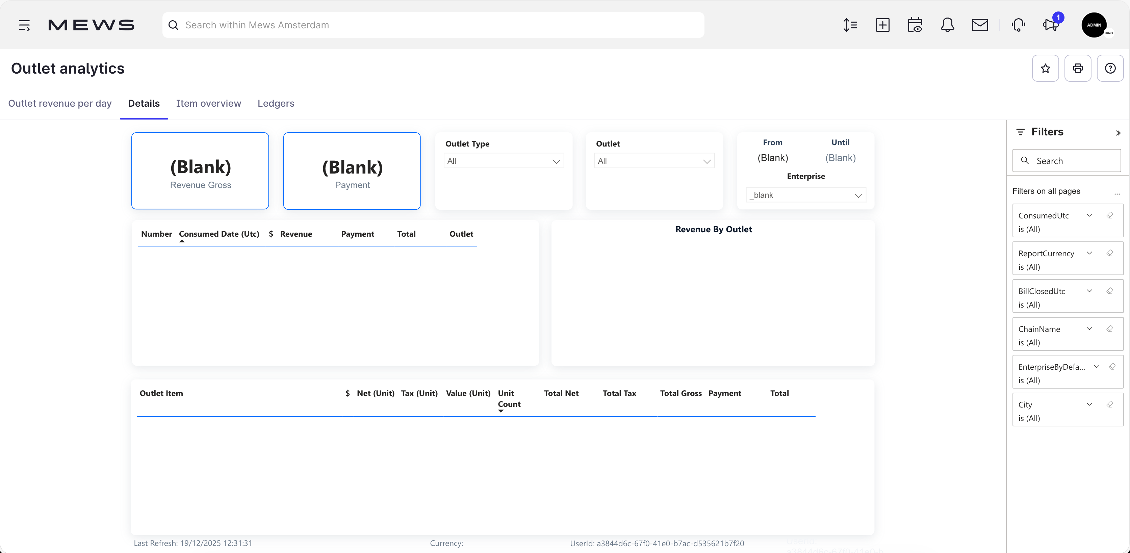
Task: Sort by Unit Count column header
Action: 509,399
